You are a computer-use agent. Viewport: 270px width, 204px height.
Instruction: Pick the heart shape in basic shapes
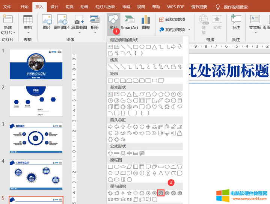tap(155, 107)
